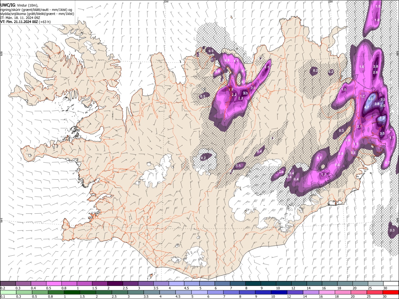Click the 3.3 snowfall value on the map
The image size is (399, 299).
coord(245,93)
